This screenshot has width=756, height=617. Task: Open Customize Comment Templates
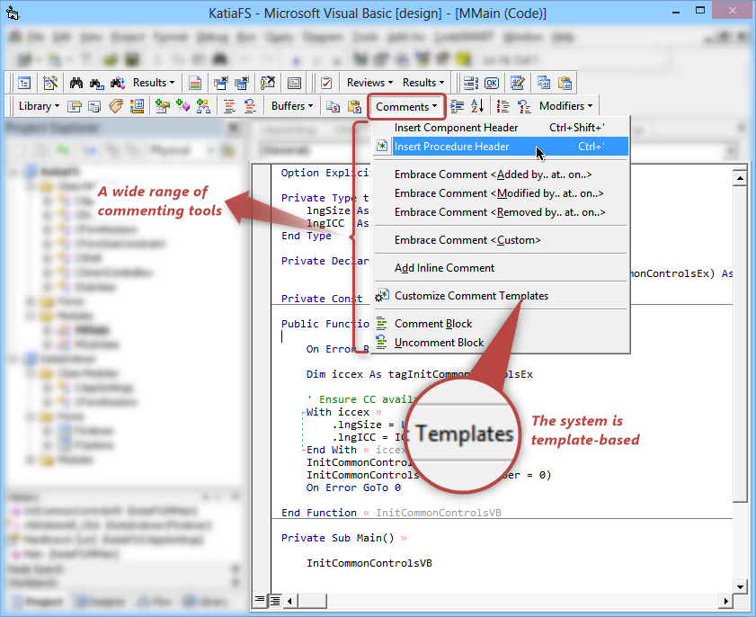tap(501, 296)
